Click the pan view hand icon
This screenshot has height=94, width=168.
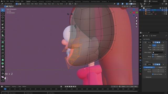click(x=136, y=21)
